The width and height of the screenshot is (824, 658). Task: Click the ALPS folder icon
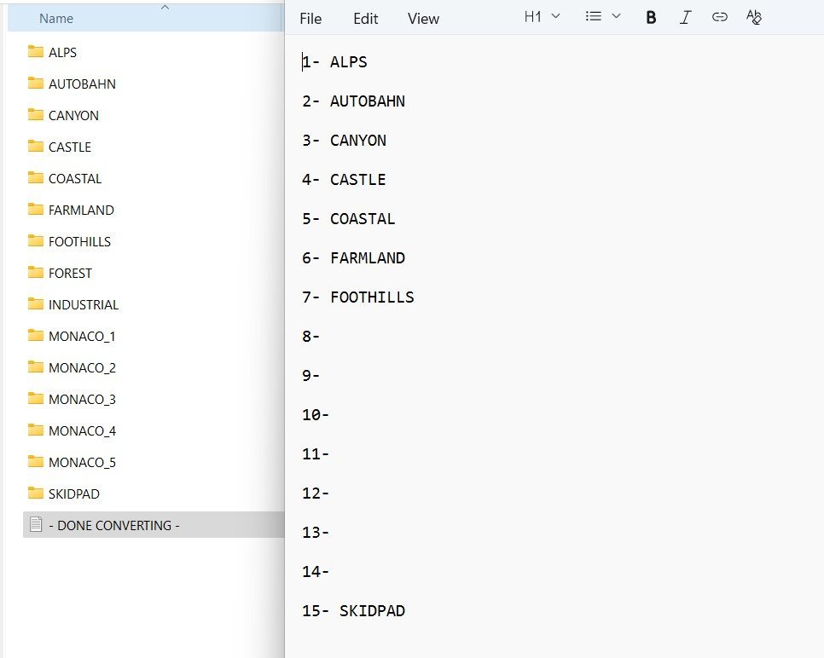[36, 52]
